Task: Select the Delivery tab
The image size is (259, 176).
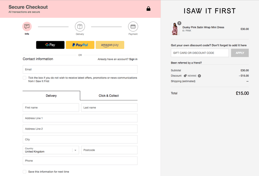Action: pyautogui.click(x=51, y=95)
